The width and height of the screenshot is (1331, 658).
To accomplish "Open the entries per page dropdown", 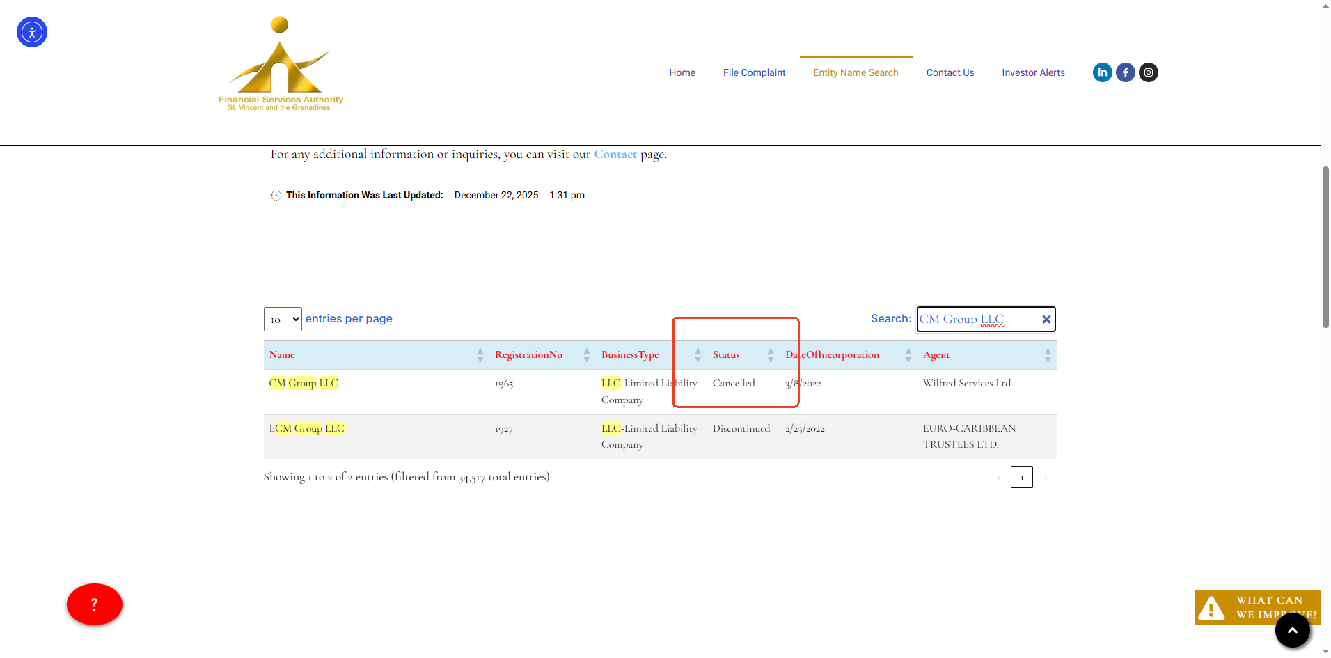I will tap(283, 320).
